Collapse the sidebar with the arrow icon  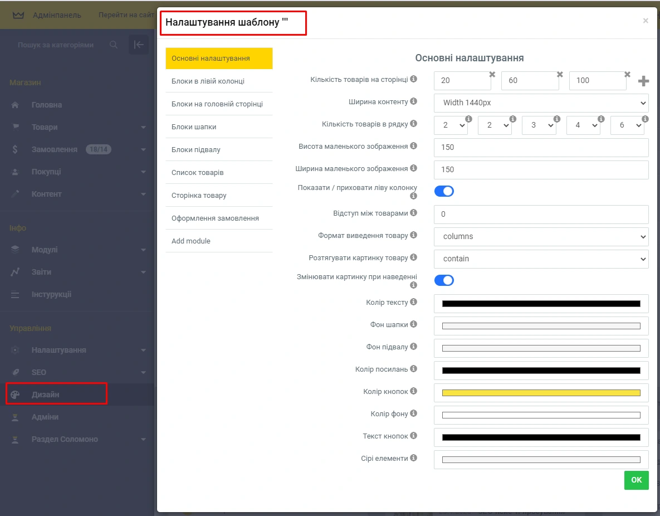point(139,45)
